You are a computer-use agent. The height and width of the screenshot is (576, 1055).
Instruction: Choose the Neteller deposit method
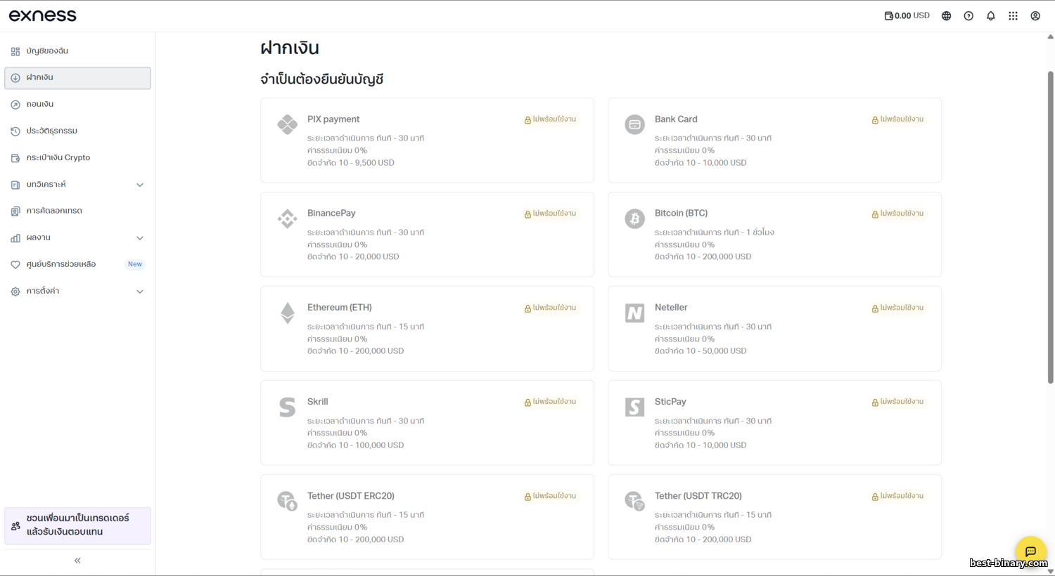[x=774, y=329]
